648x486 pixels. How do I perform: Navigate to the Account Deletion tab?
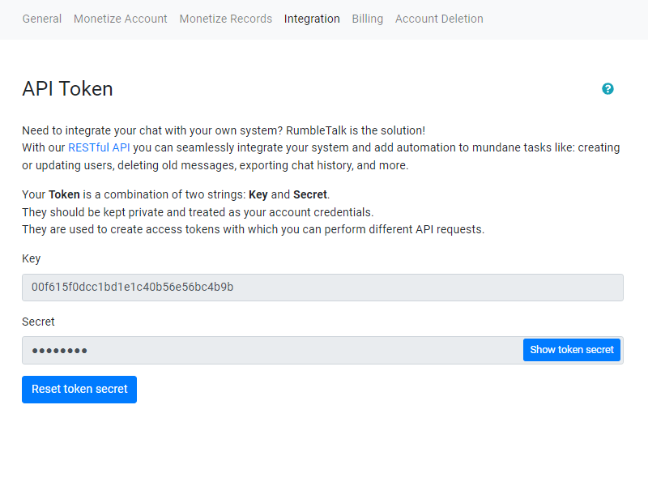click(439, 19)
